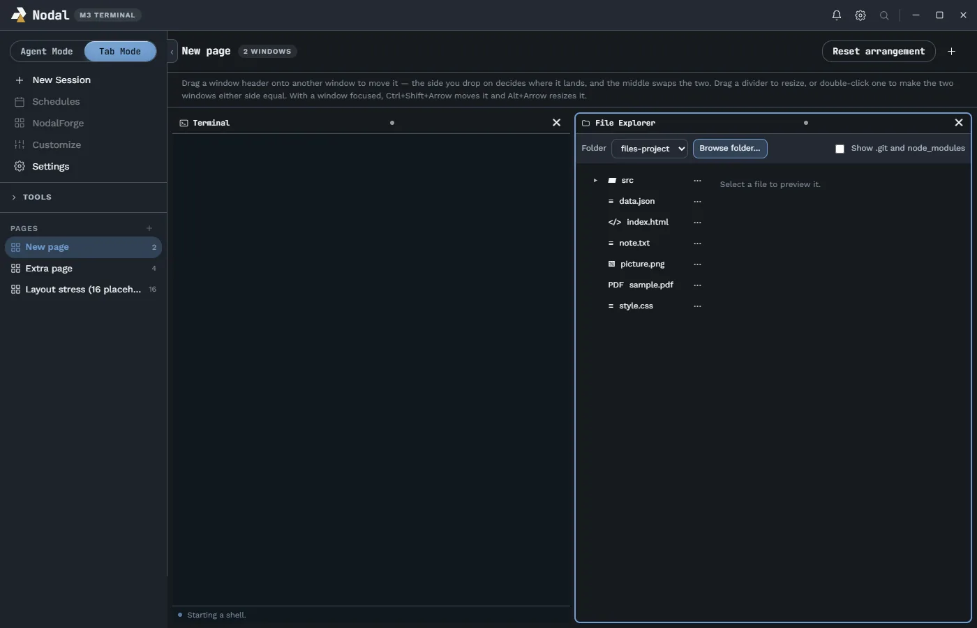Open Layout stress page

coord(83,290)
